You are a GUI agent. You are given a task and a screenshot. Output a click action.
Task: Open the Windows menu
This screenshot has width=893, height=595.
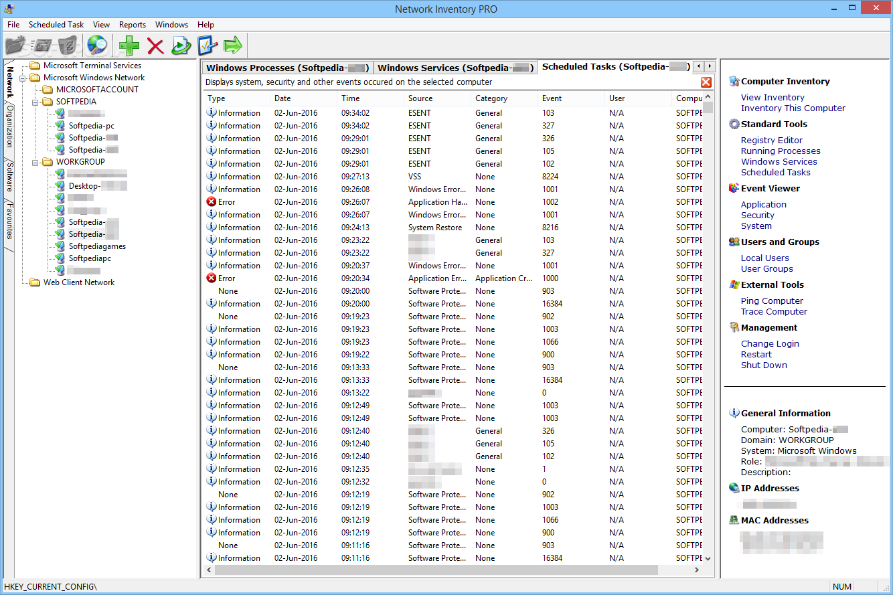click(x=171, y=25)
